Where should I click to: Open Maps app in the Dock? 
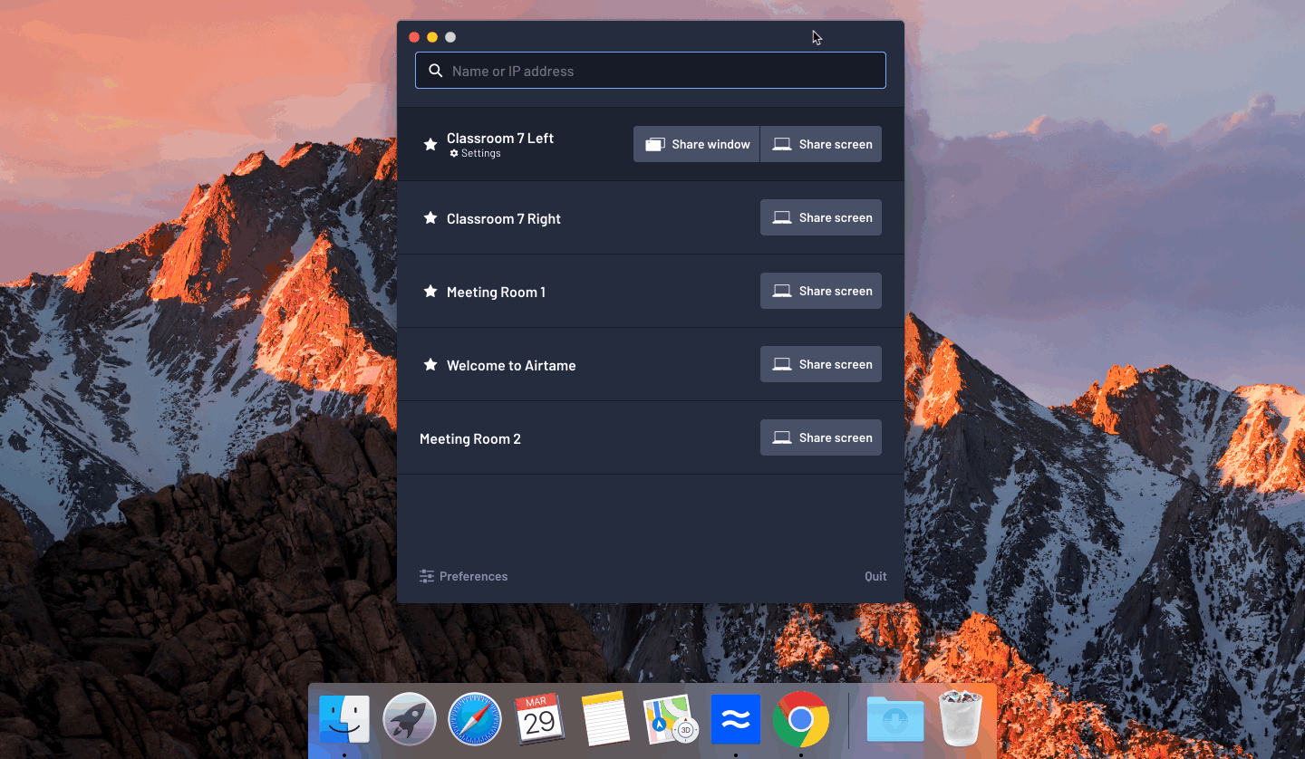[x=671, y=719]
